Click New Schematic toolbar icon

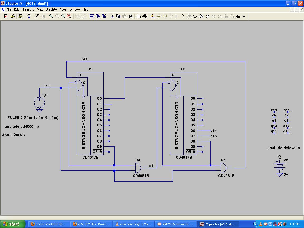tap(6, 16)
